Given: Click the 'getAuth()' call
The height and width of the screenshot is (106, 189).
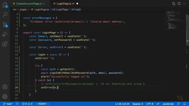Looking at the screenshot, I should pyautogui.click(x=66, y=69).
